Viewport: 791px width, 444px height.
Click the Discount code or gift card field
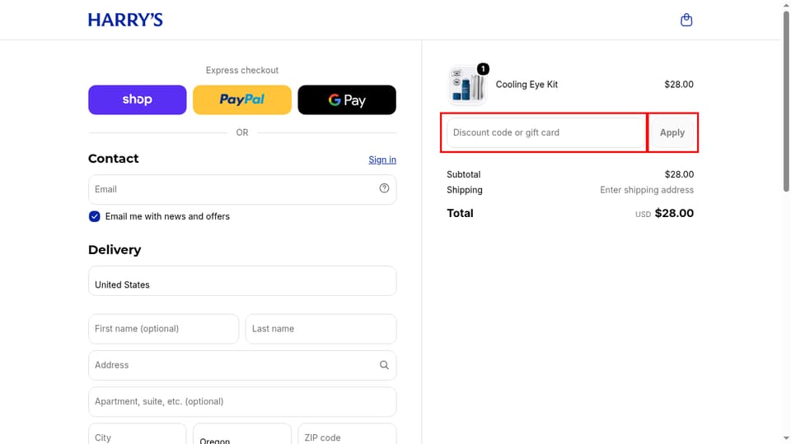click(x=545, y=132)
